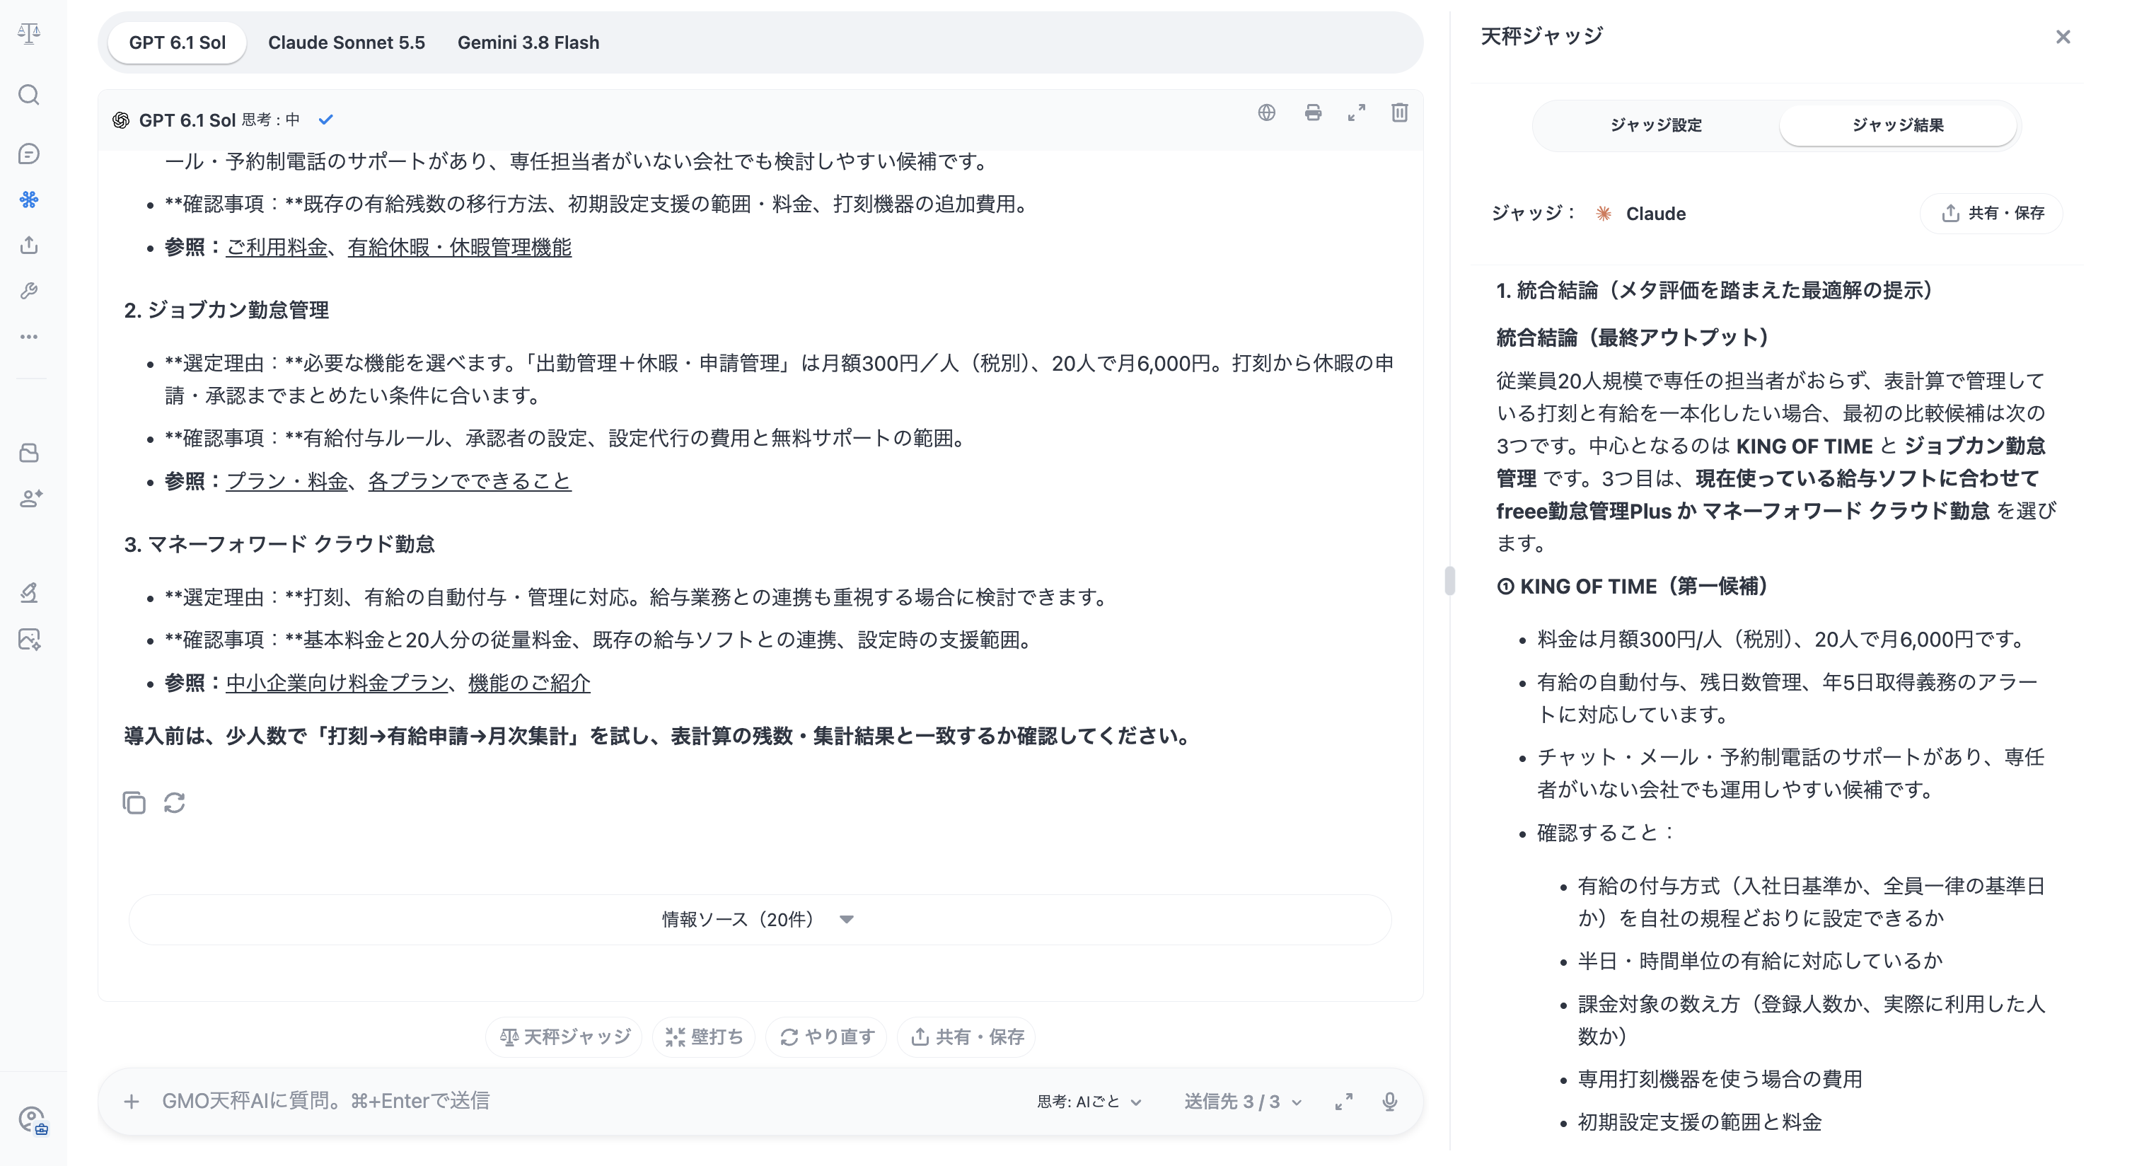This screenshot has width=2132, height=1166.
Task: Toggle the blue checkmark next to 思考：中
Action: (326, 120)
